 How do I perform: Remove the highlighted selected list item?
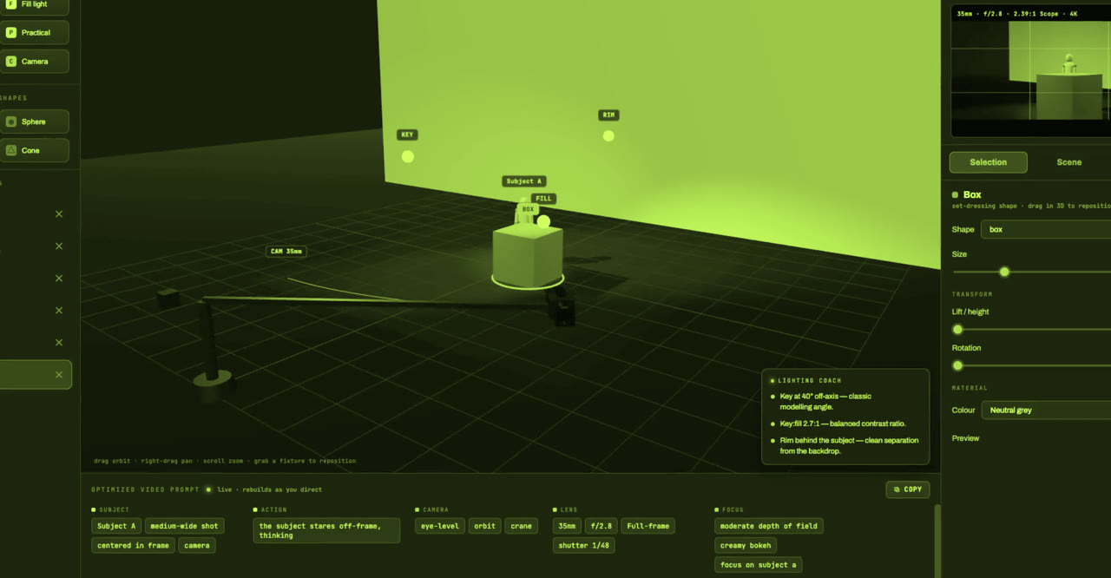click(x=59, y=375)
